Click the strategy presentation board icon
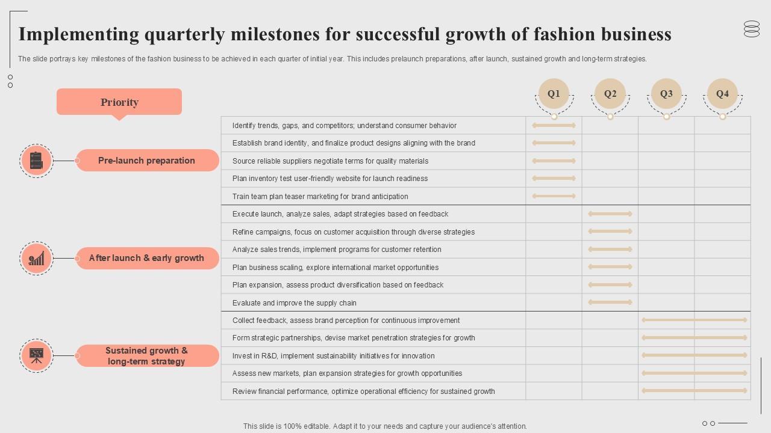The width and height of the screenshot is (771, 433). click(x=36, y=355)
